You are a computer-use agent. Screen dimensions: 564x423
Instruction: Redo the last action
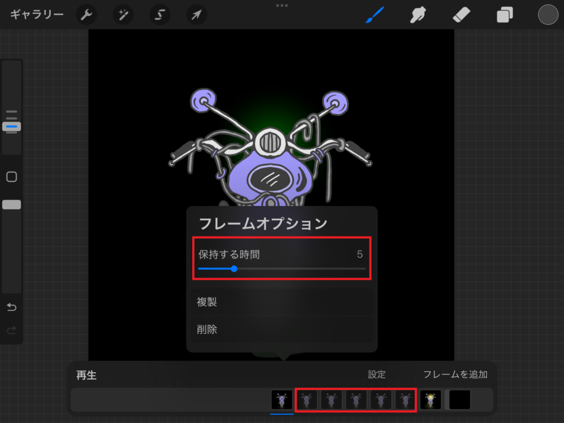tap(12, 330)
